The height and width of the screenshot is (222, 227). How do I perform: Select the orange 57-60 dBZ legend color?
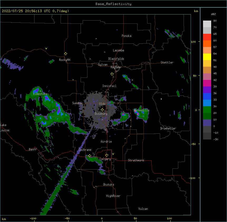point(207,44)
